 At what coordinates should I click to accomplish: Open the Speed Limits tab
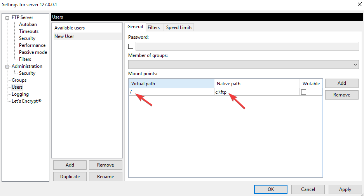point(179,27)
